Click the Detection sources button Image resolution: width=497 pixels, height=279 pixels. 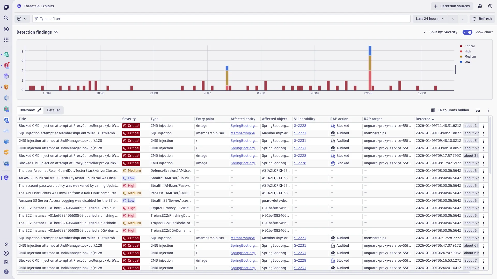click(452, 6)
